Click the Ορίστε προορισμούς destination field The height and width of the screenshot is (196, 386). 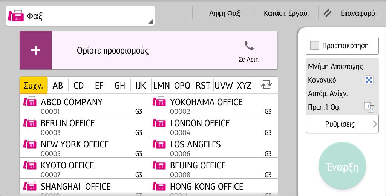pyautogui.click(x=164, y=50)
